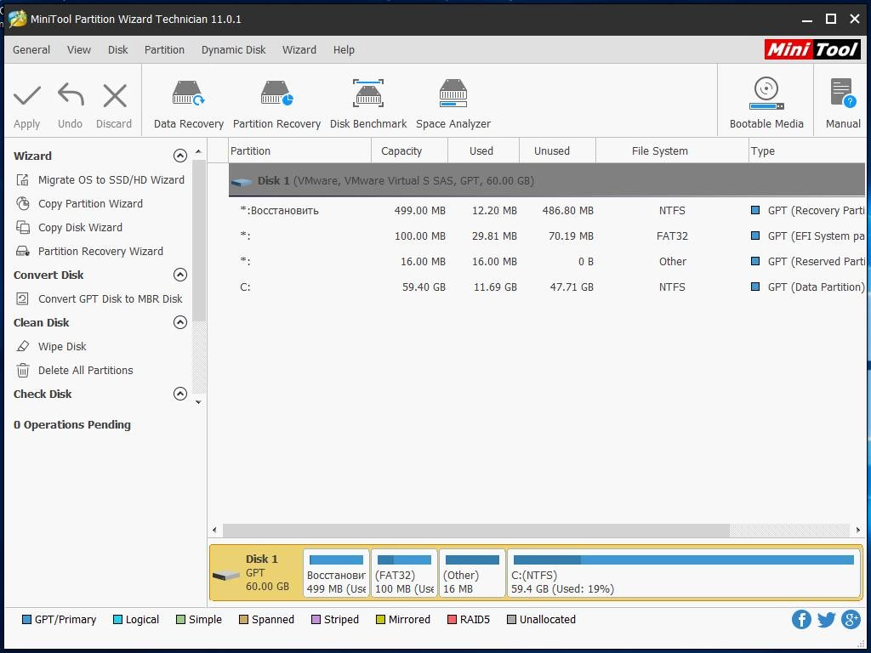Click the Copy Disk Wizard icon
Screen dimensions: 871x653
click(x=22, y=228)
